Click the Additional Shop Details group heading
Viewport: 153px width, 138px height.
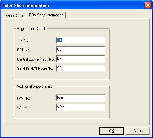(35, 86)
